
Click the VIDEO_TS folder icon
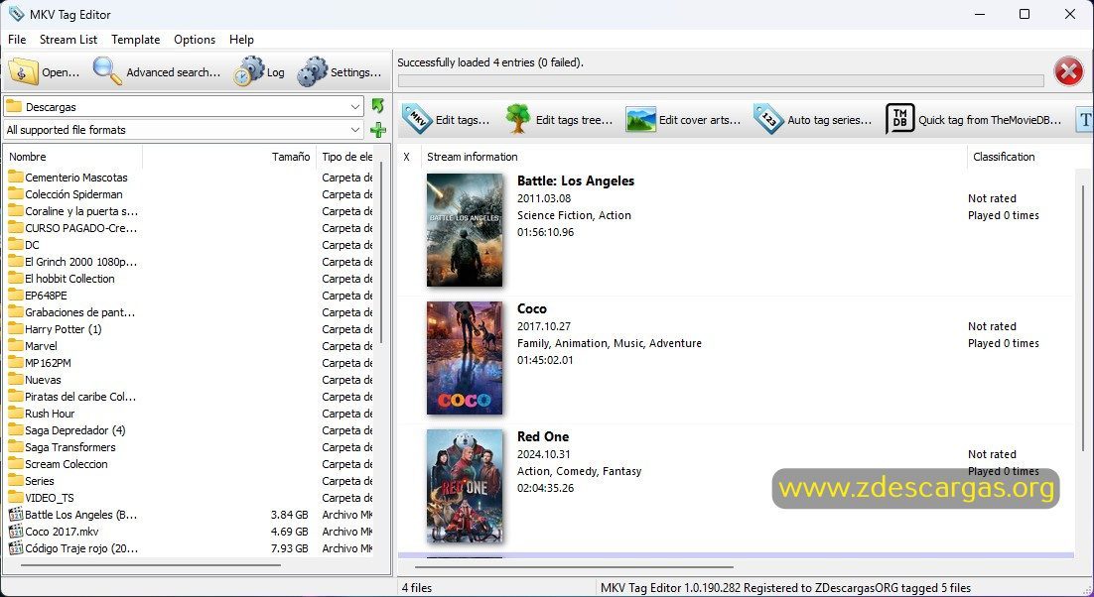(15, 498)
